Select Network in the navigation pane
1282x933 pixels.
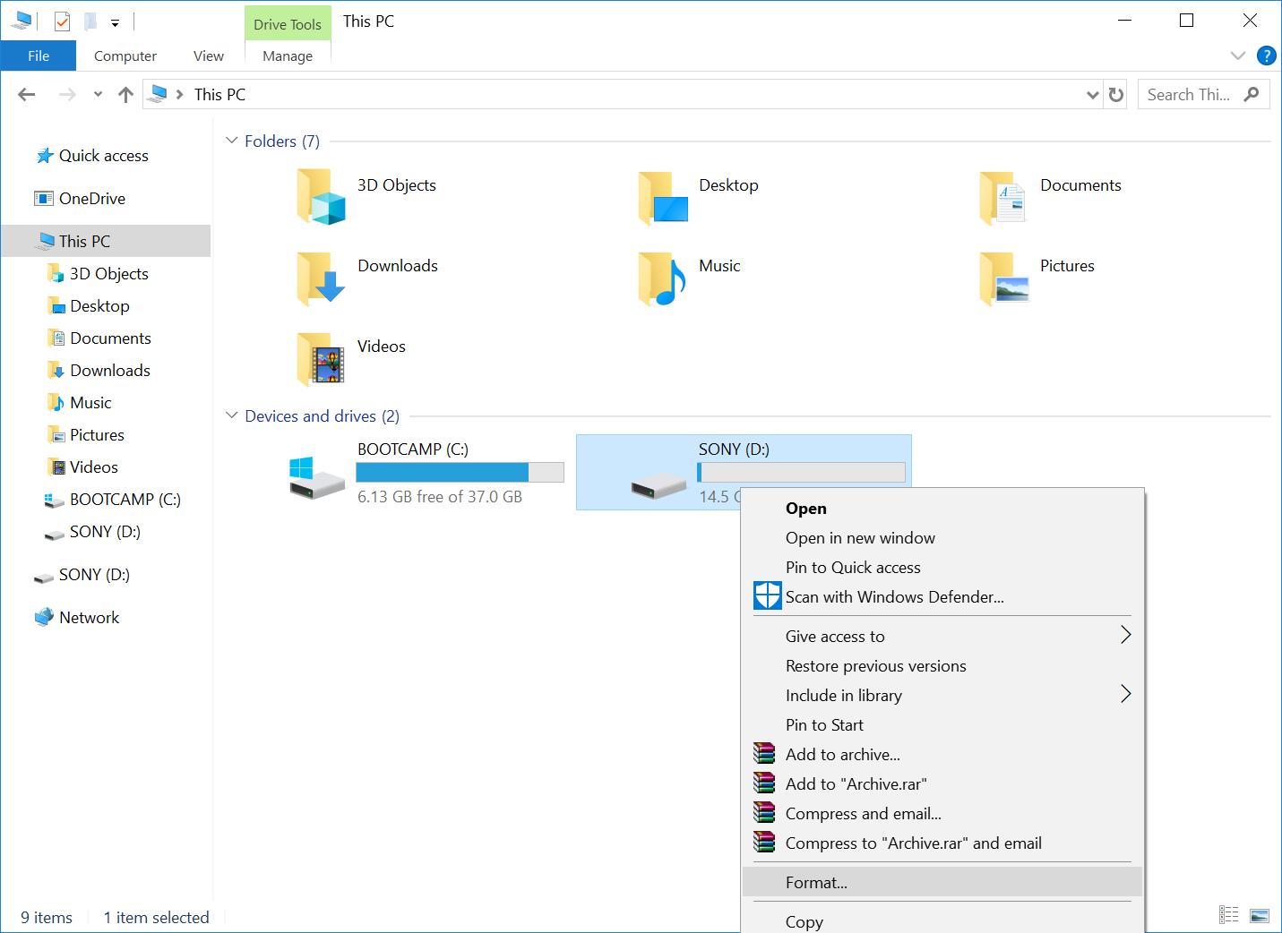[89, 617]
